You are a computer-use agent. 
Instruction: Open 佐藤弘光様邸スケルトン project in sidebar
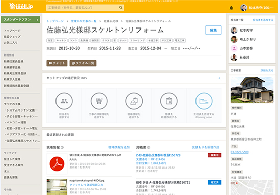point(22,141)
